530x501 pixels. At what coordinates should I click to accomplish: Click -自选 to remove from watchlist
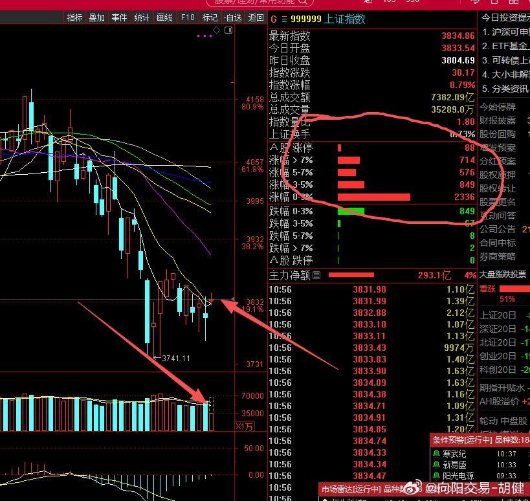tap(233, 17)
